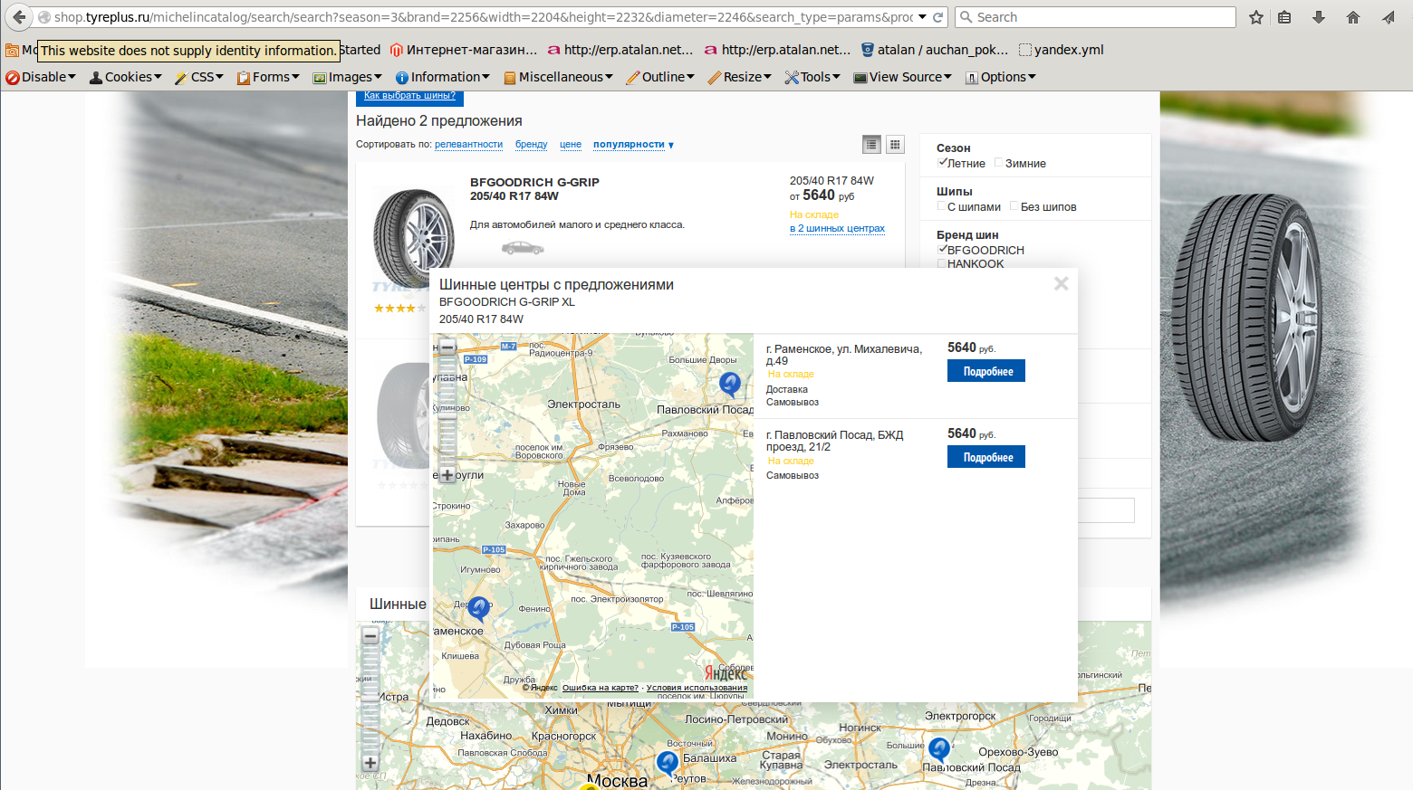Screen dimensions: 1413x790
Task: Select the Ramenskoye marker on popup map
Action: click(479, 607)
